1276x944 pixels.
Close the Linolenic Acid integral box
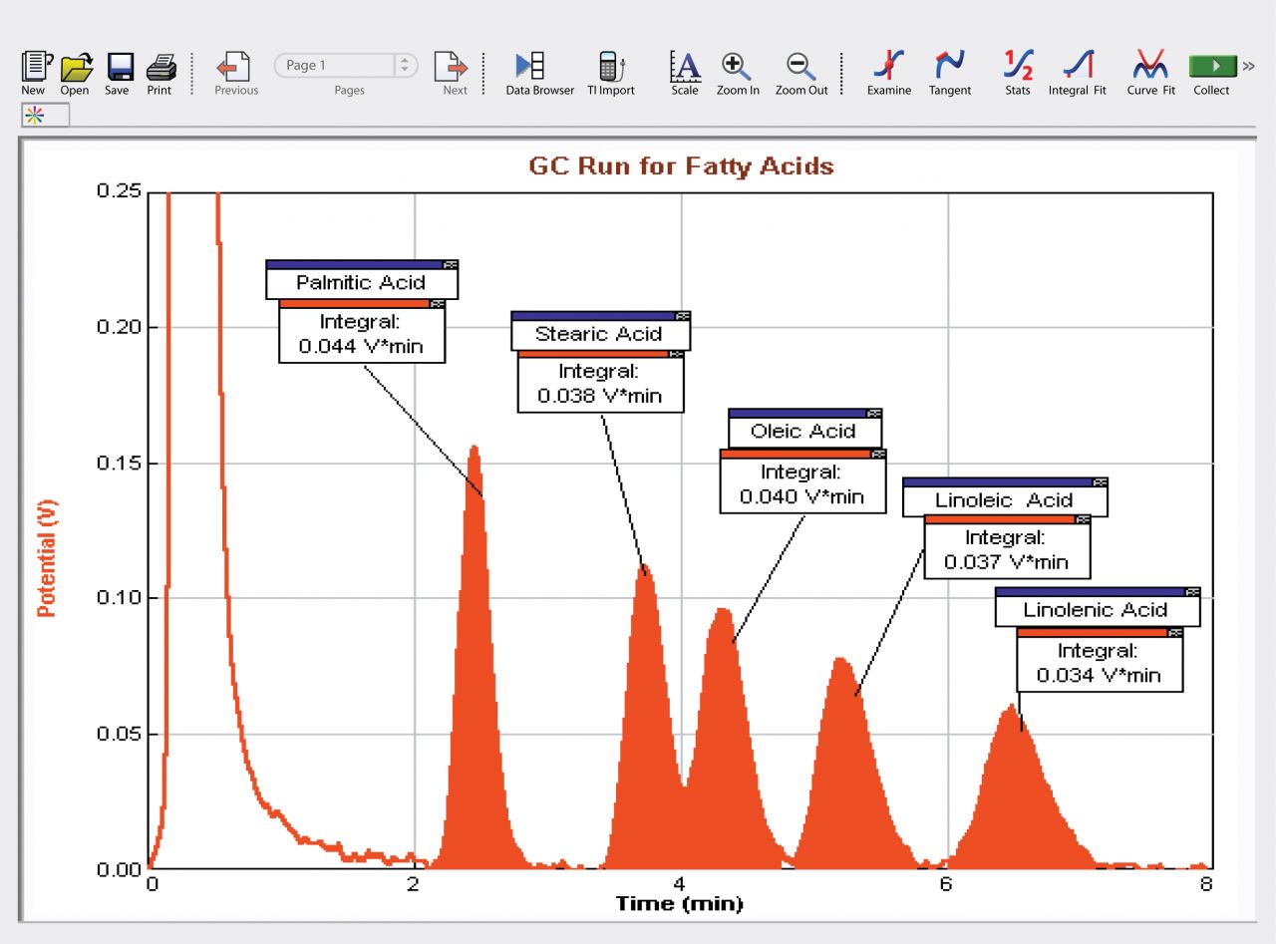(x=1174, y=633)
